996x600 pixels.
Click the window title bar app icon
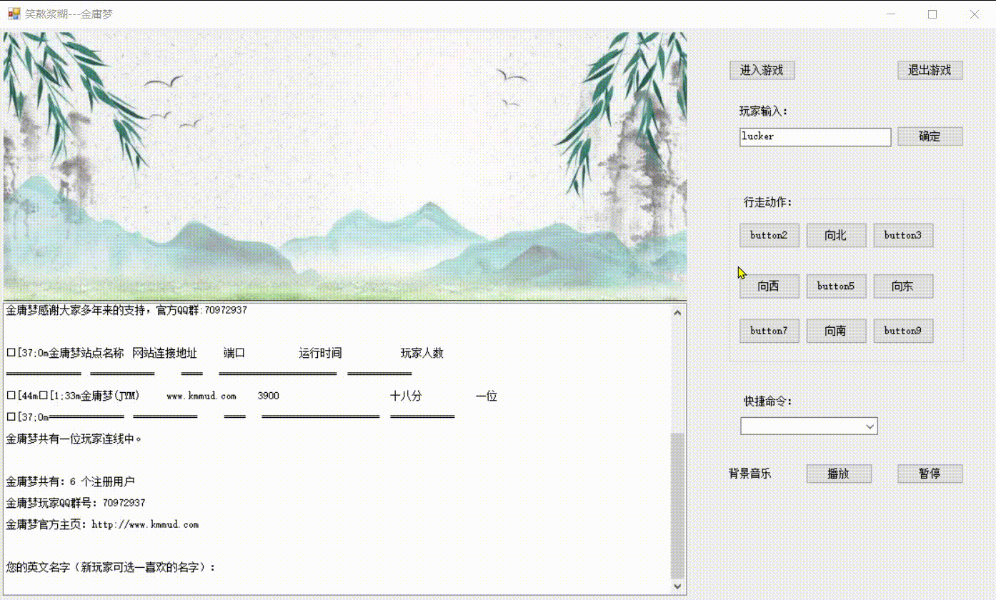pyautogui.click(x=14, y=14)
